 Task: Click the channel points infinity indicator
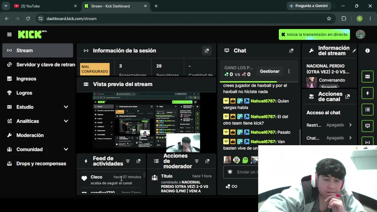pos(232,186)
